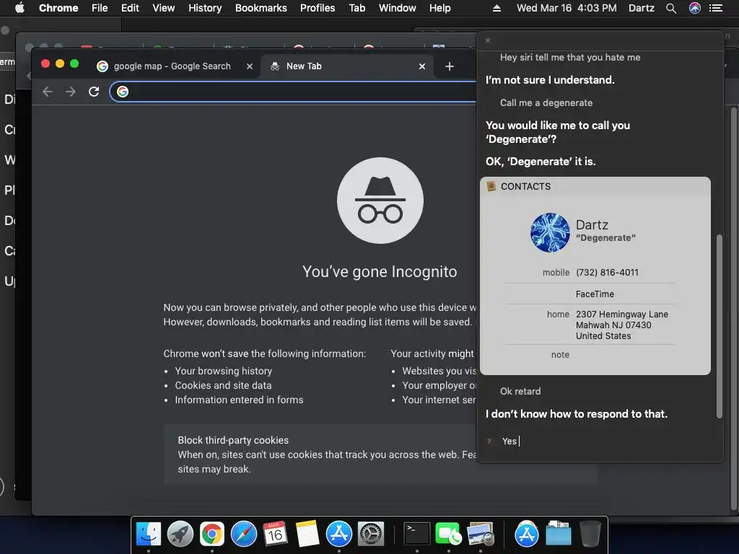Click the date and time in menu bar
The width and height of the screenshot is (739, 554).
click(x=567, y=8)
